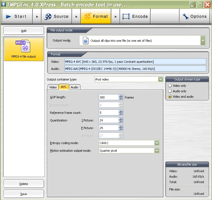Increase I Picture quantization value
The width and height of the screenshot is (212, 200).
121,119
